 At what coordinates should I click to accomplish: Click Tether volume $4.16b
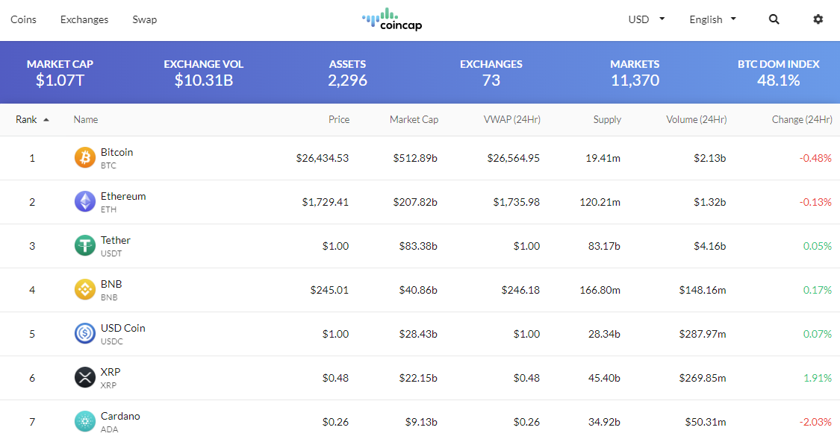[709, 246]
